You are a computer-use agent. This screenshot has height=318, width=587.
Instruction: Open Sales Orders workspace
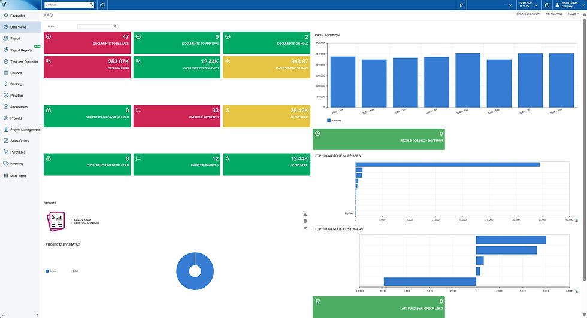pos(20,141)
